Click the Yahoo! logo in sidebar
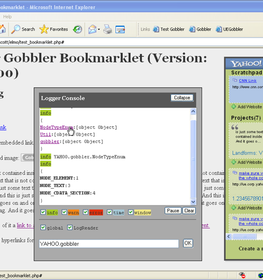Screen dimensions: 263x280 coord(246,64)
